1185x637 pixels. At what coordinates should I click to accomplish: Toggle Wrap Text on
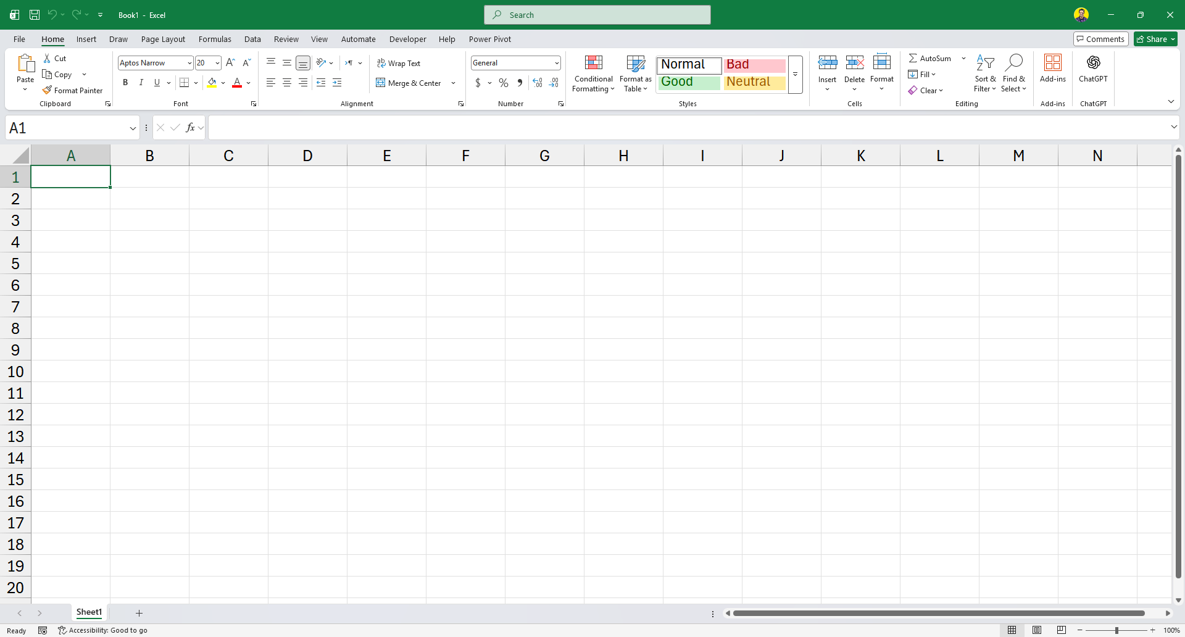point(399,63)
